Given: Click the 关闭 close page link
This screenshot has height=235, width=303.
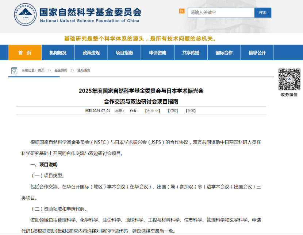Looking at the screenshot, I should coord(190,111).
